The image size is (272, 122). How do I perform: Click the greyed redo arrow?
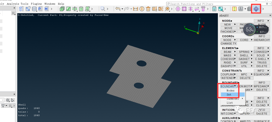(127, 9)
